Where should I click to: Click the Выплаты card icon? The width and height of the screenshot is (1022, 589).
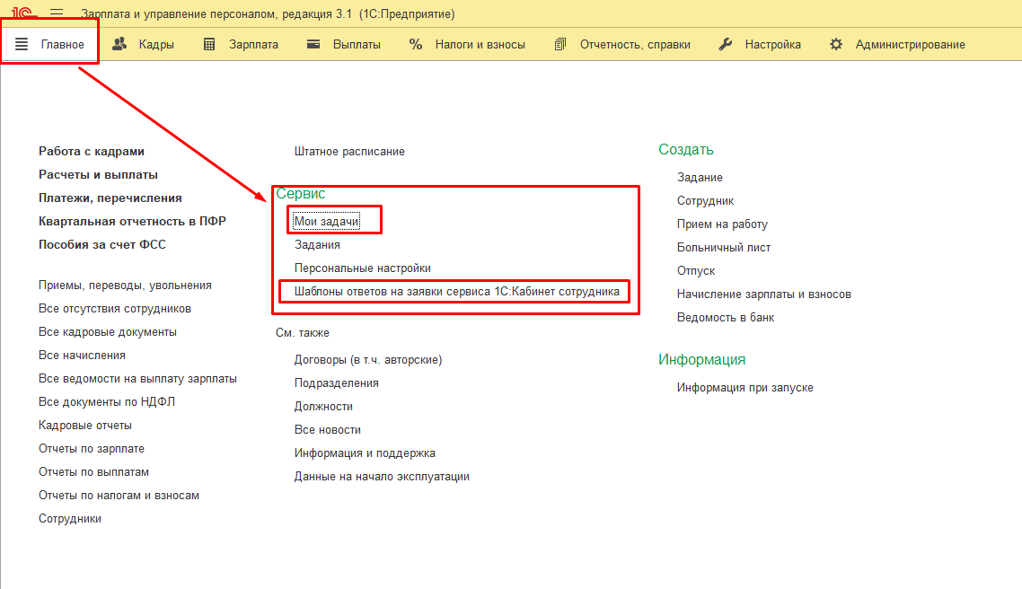pyautogui.click(x=313, y=44)
